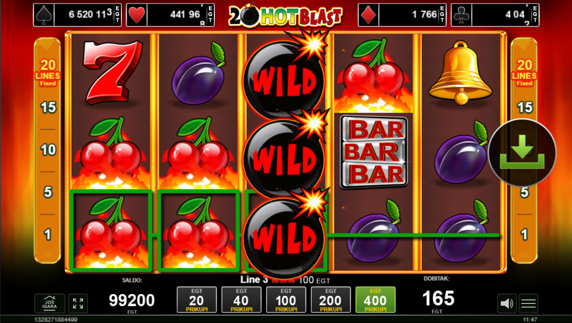
Task: Open the hamburger menu
Action: (x=528, y=303)
